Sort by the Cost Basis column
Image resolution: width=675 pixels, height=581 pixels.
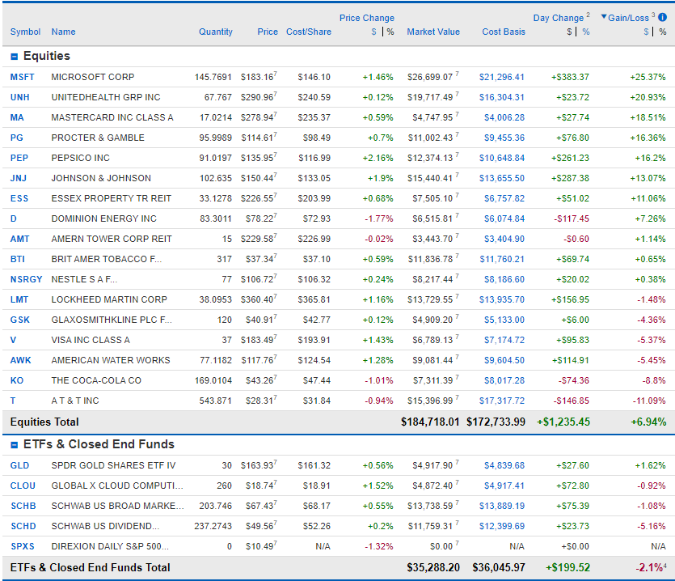[x=504, y=32]
